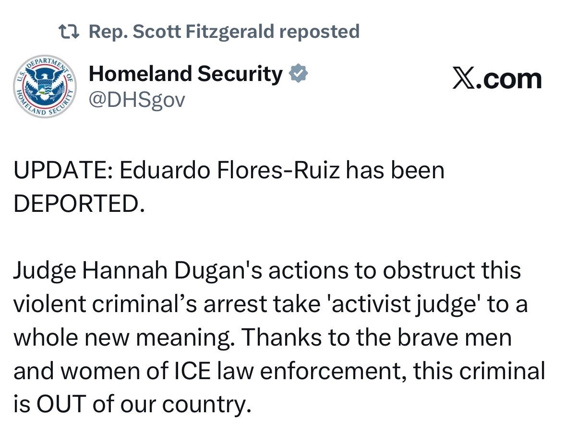Click the name "Eduardo Flores-Ruiz"

[232, 171]
